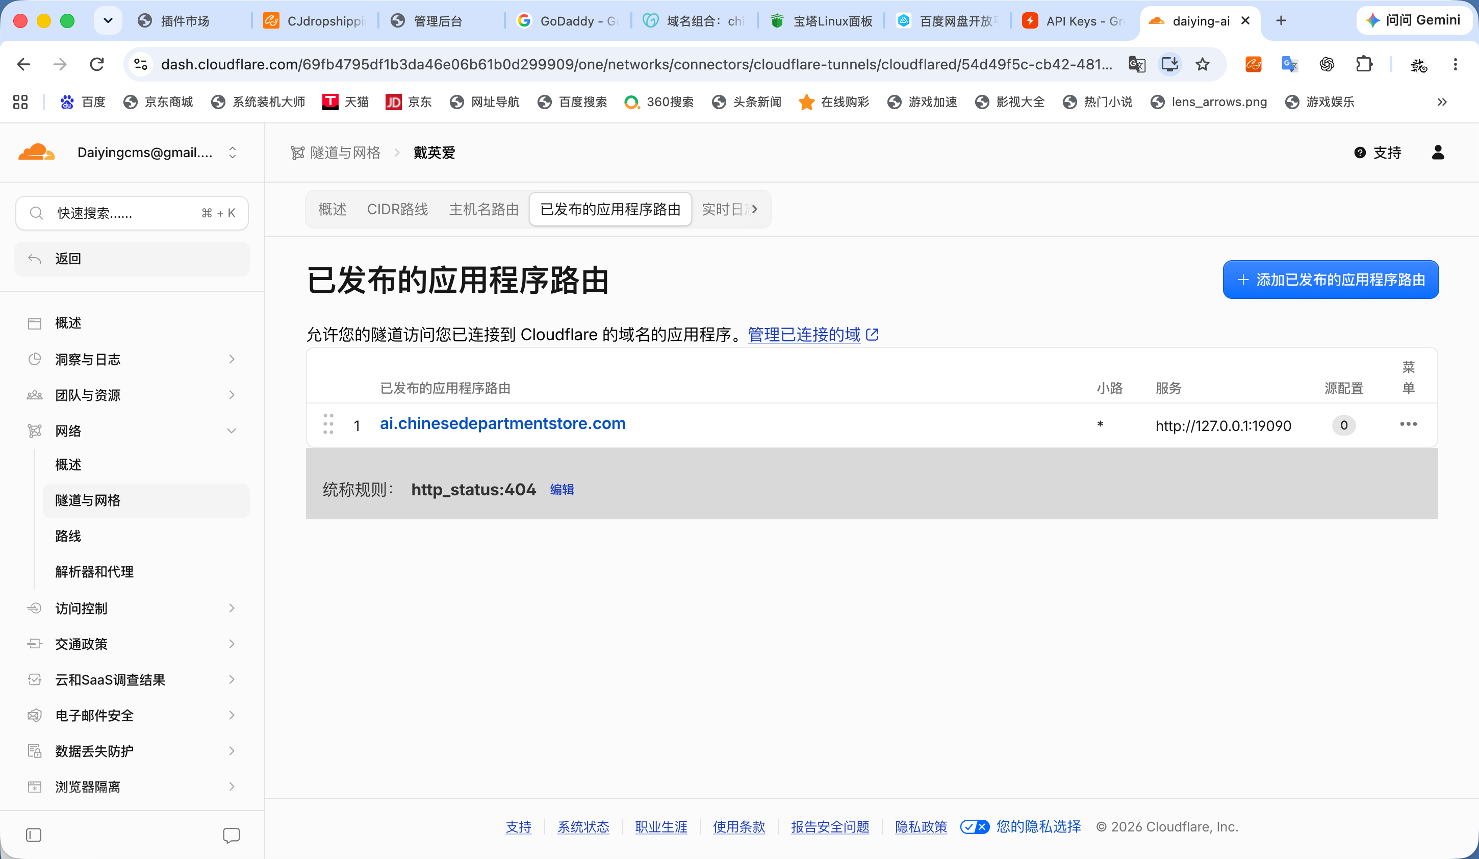Collapse sidebar with bottom-left panel icon
1479x859 pixels.
pyautogui.click(x=34, y=835)
